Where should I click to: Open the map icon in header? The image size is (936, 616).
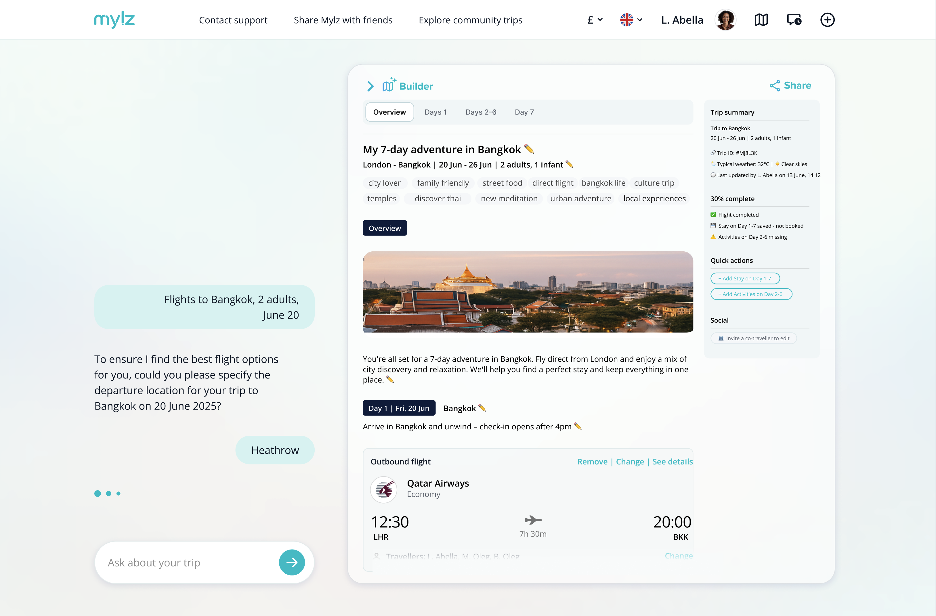click(761, 20)
